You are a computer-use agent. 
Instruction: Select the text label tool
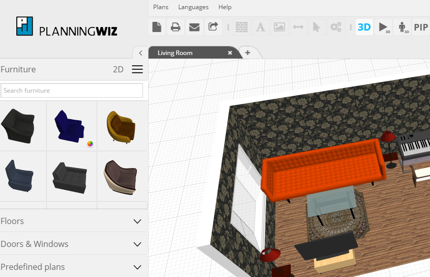(x=261, y=27)
